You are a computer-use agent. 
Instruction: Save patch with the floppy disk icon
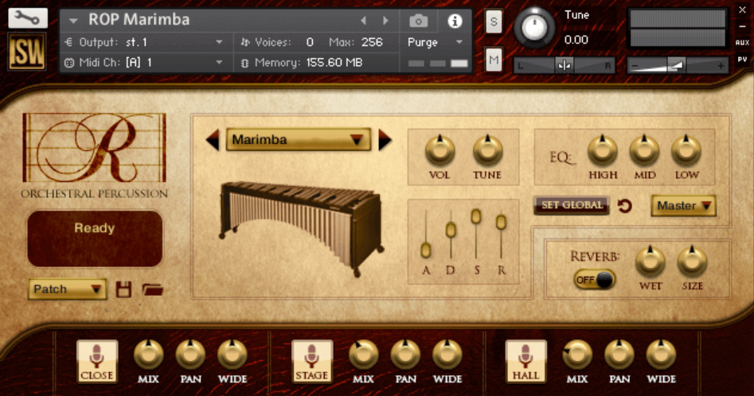pos(123,289)
